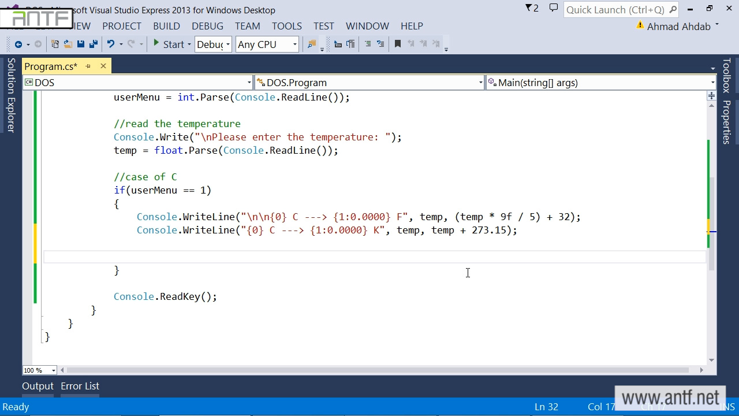Image resolution: width=739 pixels, height=416 pixels.
Task: Click the Open File folder icon
Action: tap(68, 44)
